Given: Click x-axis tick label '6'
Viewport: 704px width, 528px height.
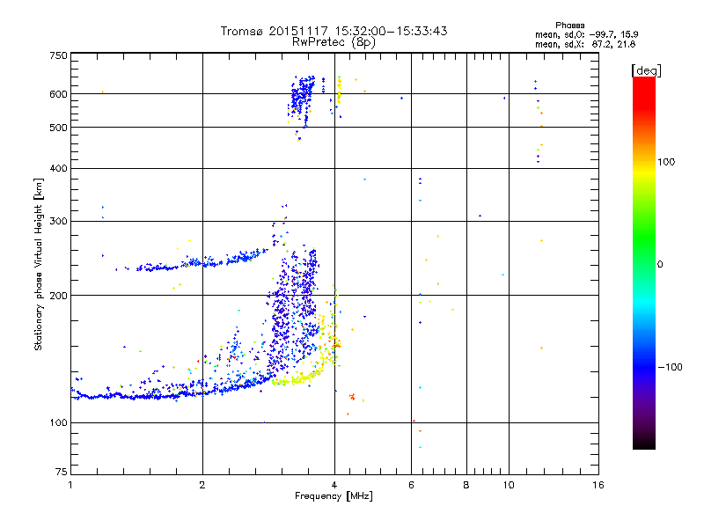Looking at the screenshot, I should 411,485.
